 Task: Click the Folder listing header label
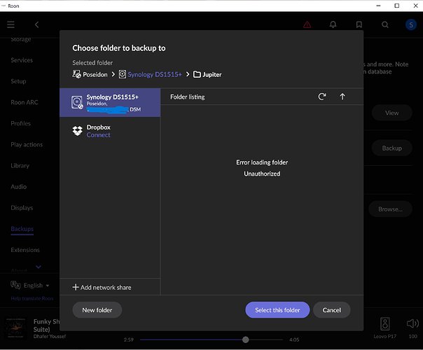click(x=188, y=97)
